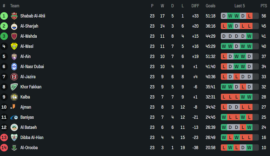Click the Al-Ain team emblem

14,56
